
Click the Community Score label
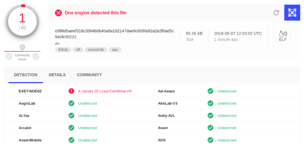[x=22, y=57]
